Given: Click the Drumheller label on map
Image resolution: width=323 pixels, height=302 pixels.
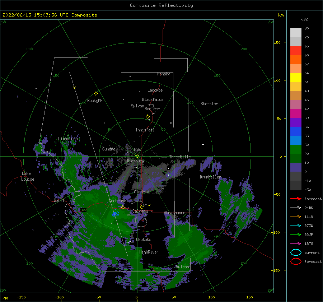Looking at the screenshot, I should [x=210, y=177].
